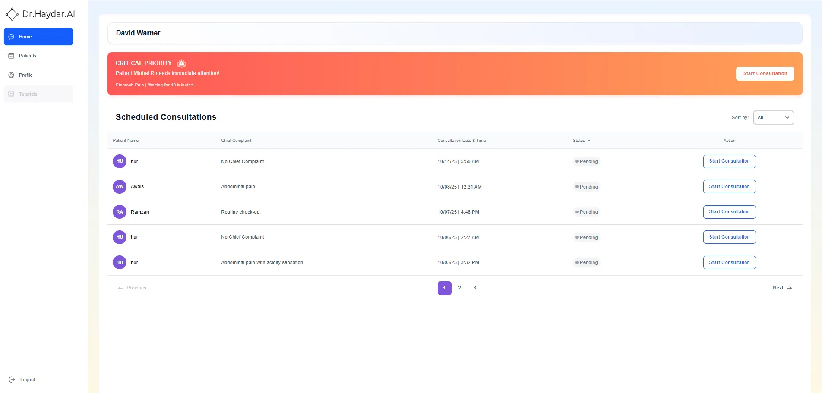This screenshot has height=393, width=822.
Task: Click the Home chat bubble icon
Action: pyautogui.click(x=11, y=37)
